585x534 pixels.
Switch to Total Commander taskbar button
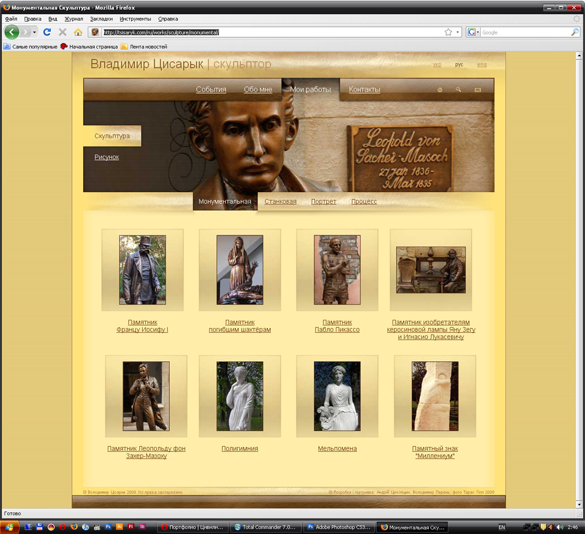pyautogui.click(x=266, y=528)
